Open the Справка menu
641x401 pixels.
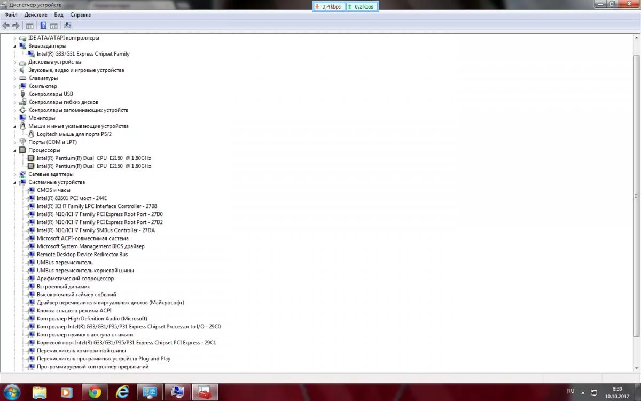(x=81, y=15)
